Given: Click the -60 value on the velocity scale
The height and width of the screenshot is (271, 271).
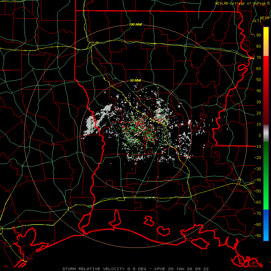Looking at the screenshot, I should tap(257, 202).
